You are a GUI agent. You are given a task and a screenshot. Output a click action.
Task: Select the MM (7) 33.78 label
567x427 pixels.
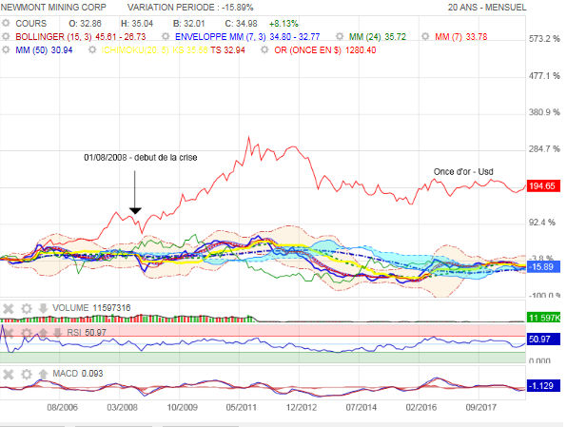click(461, 37)
